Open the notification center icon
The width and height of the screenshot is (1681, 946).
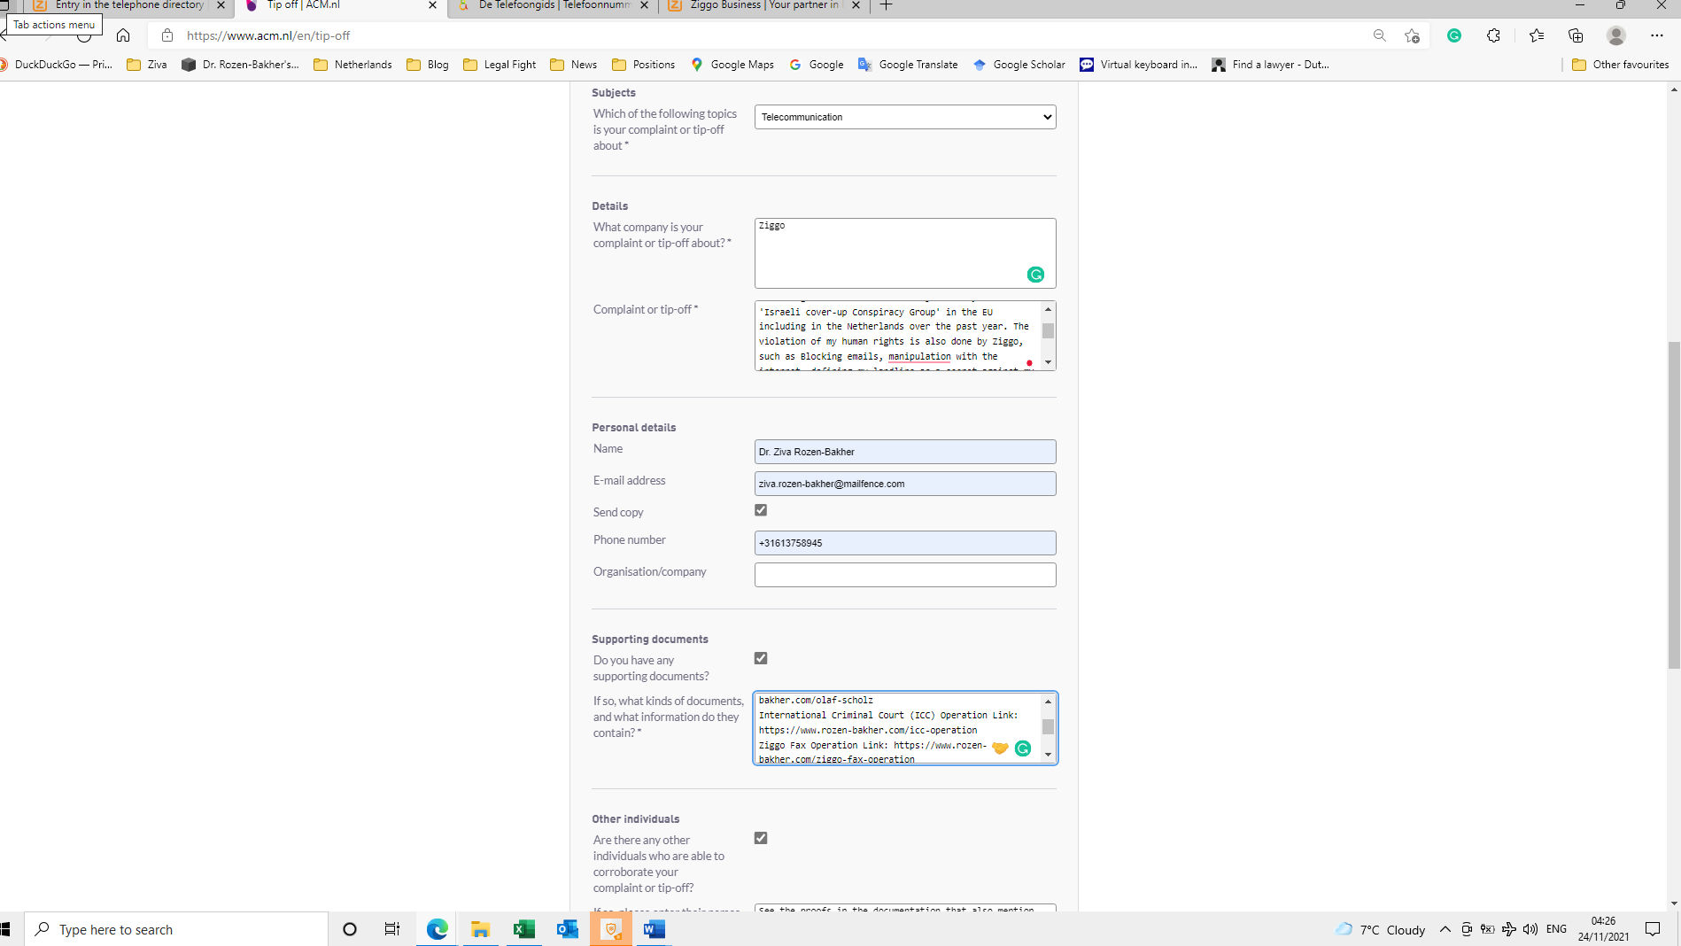tap(1653, 929)
